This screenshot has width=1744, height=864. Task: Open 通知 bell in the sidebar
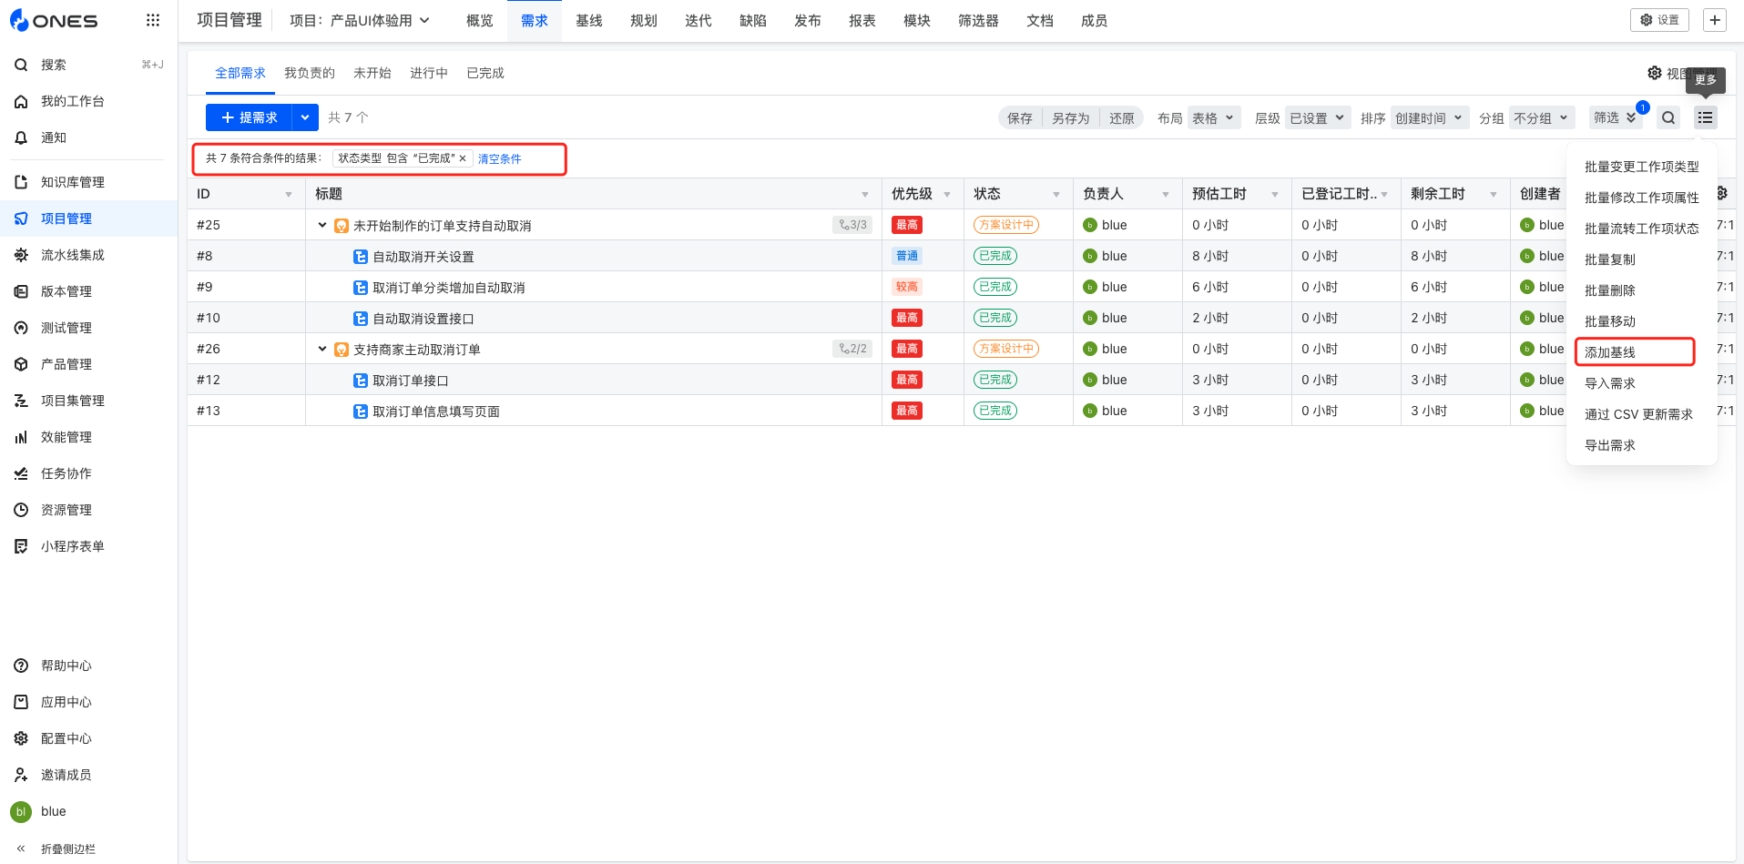[x=21, y=137]
